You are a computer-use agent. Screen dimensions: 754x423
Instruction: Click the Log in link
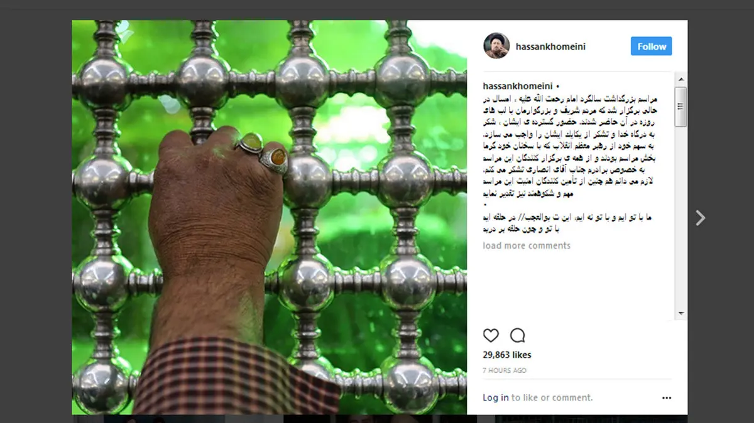point(496,397)
